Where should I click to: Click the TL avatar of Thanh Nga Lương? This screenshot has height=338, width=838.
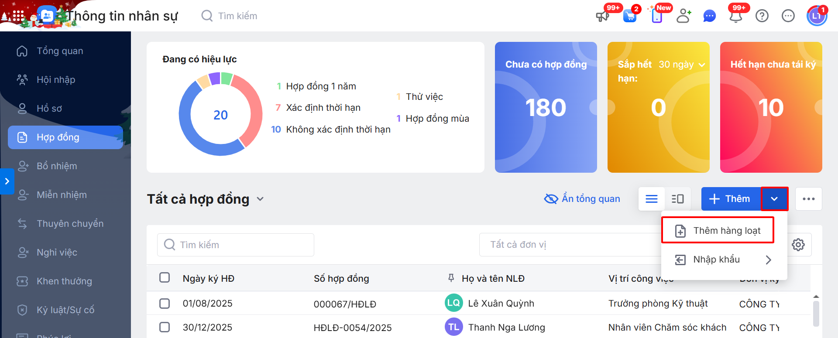[453, 327]
